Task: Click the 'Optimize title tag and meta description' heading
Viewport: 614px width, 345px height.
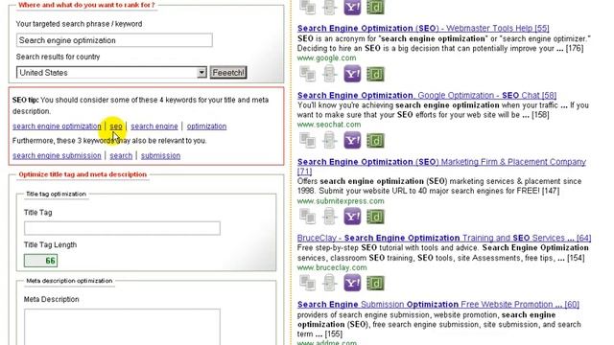Action: tap(83, 174)
